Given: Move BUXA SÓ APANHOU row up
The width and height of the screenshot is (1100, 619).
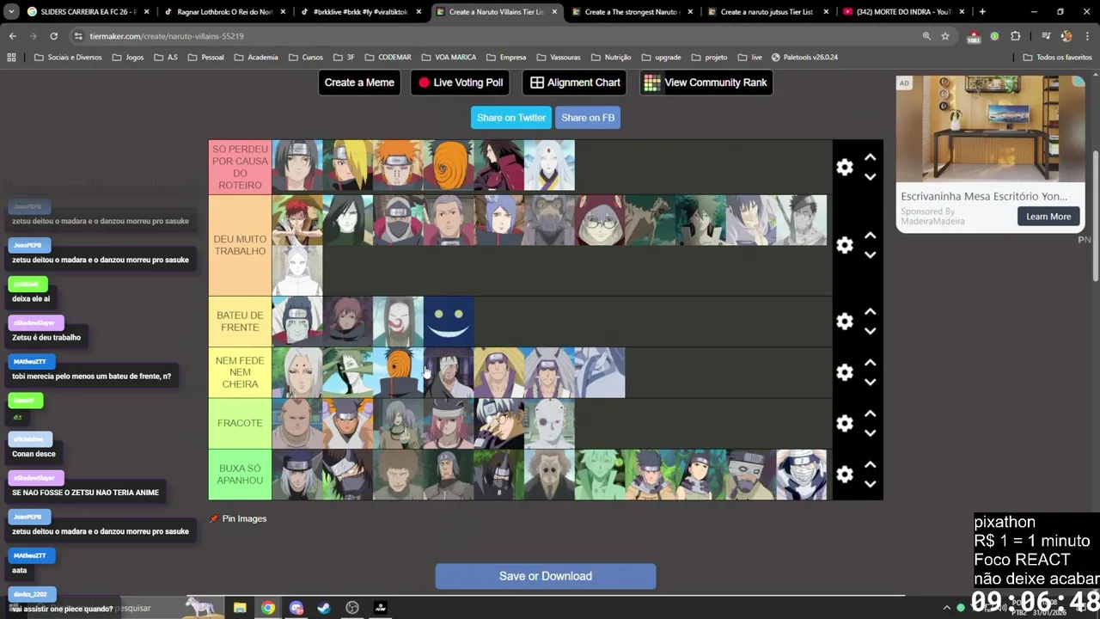Looking at the screenshot, I should (870, 464).
